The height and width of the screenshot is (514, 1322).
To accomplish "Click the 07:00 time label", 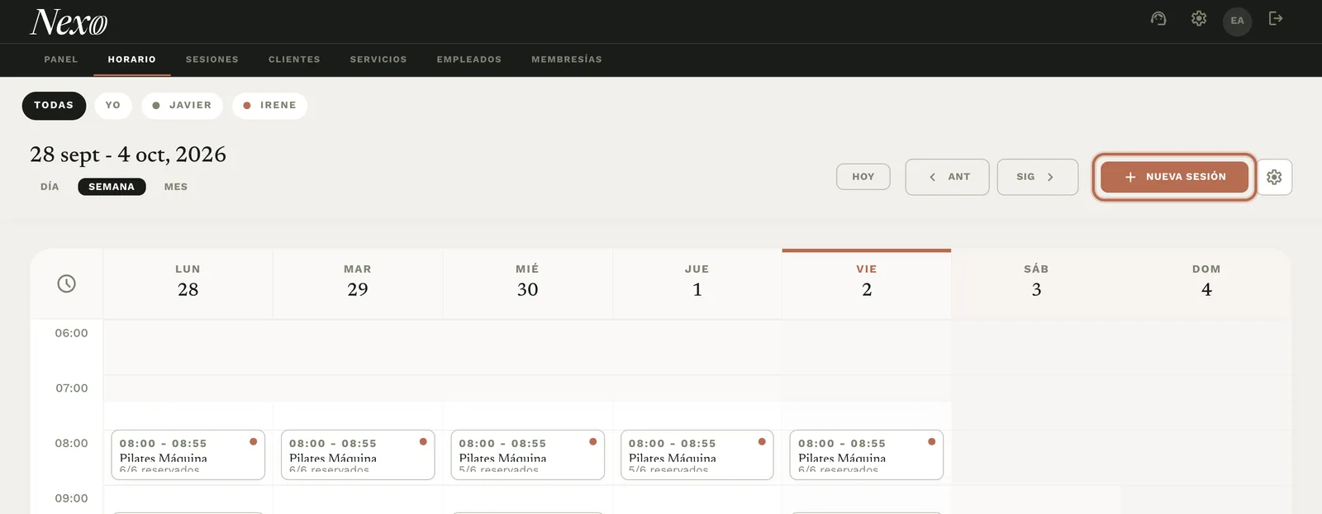I will tap(71, 388).
